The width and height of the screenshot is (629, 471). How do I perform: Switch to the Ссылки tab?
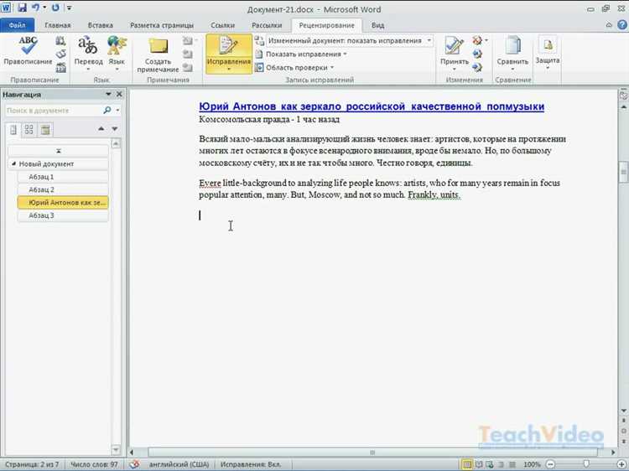coord(222,25)
